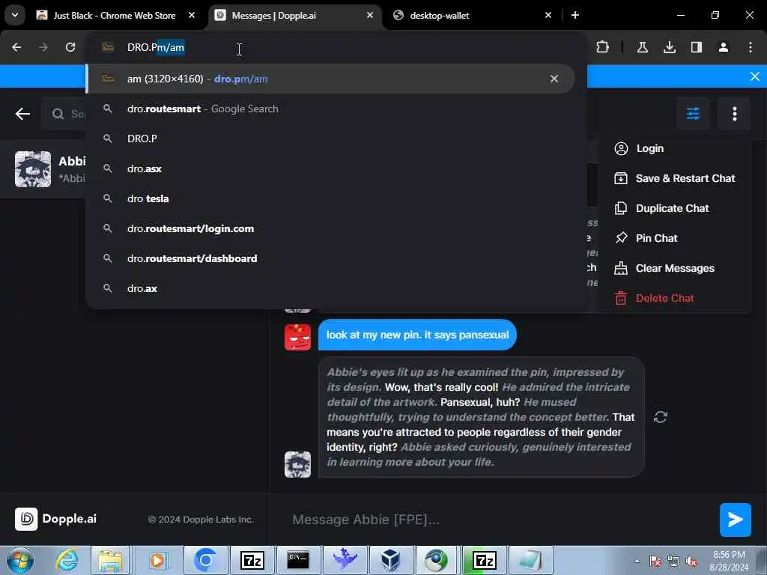Select the DRO.P search suggestion
Image resolution: width=767 pixels, height=575 pixels.
330,139
